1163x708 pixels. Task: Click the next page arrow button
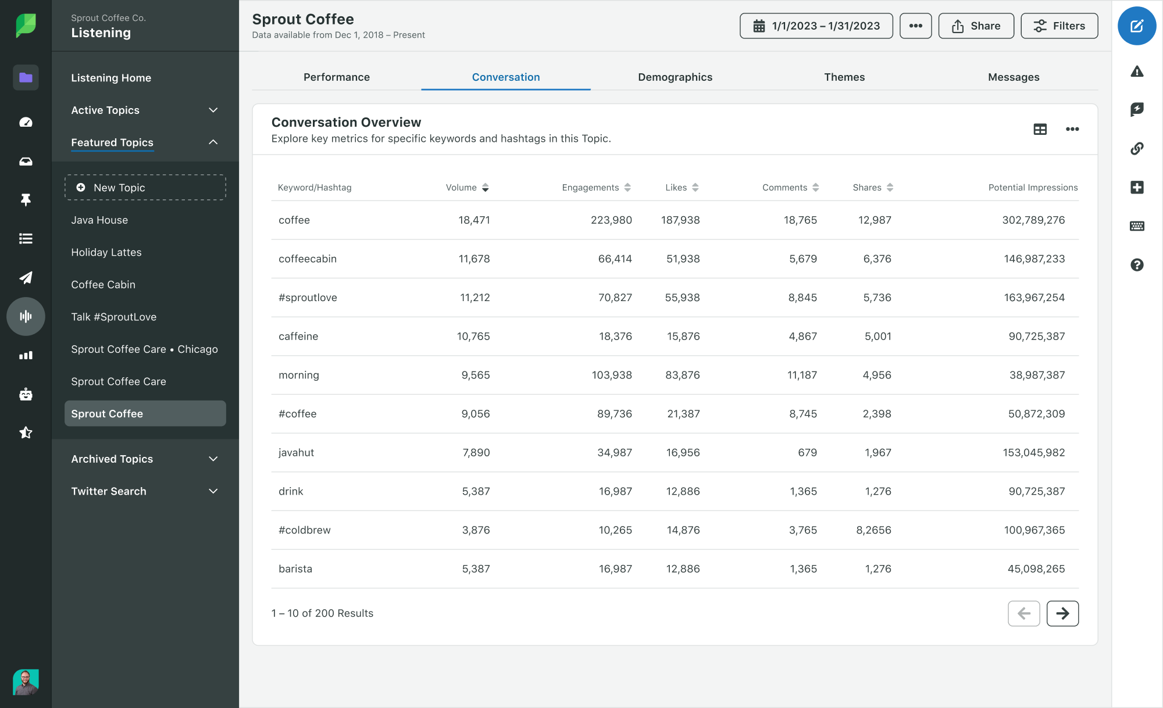[1062, 613]
